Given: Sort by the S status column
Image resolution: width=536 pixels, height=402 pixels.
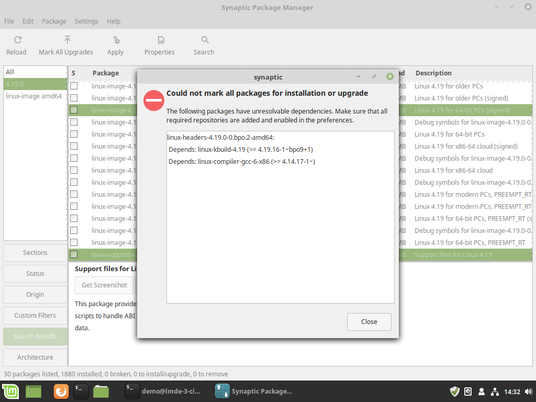Looking at the screenshot, I should tap(73, 73).
